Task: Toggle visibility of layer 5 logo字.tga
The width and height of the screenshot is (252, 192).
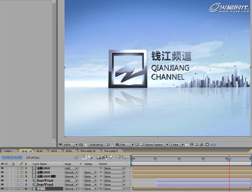Action: (x=2, y=184)
